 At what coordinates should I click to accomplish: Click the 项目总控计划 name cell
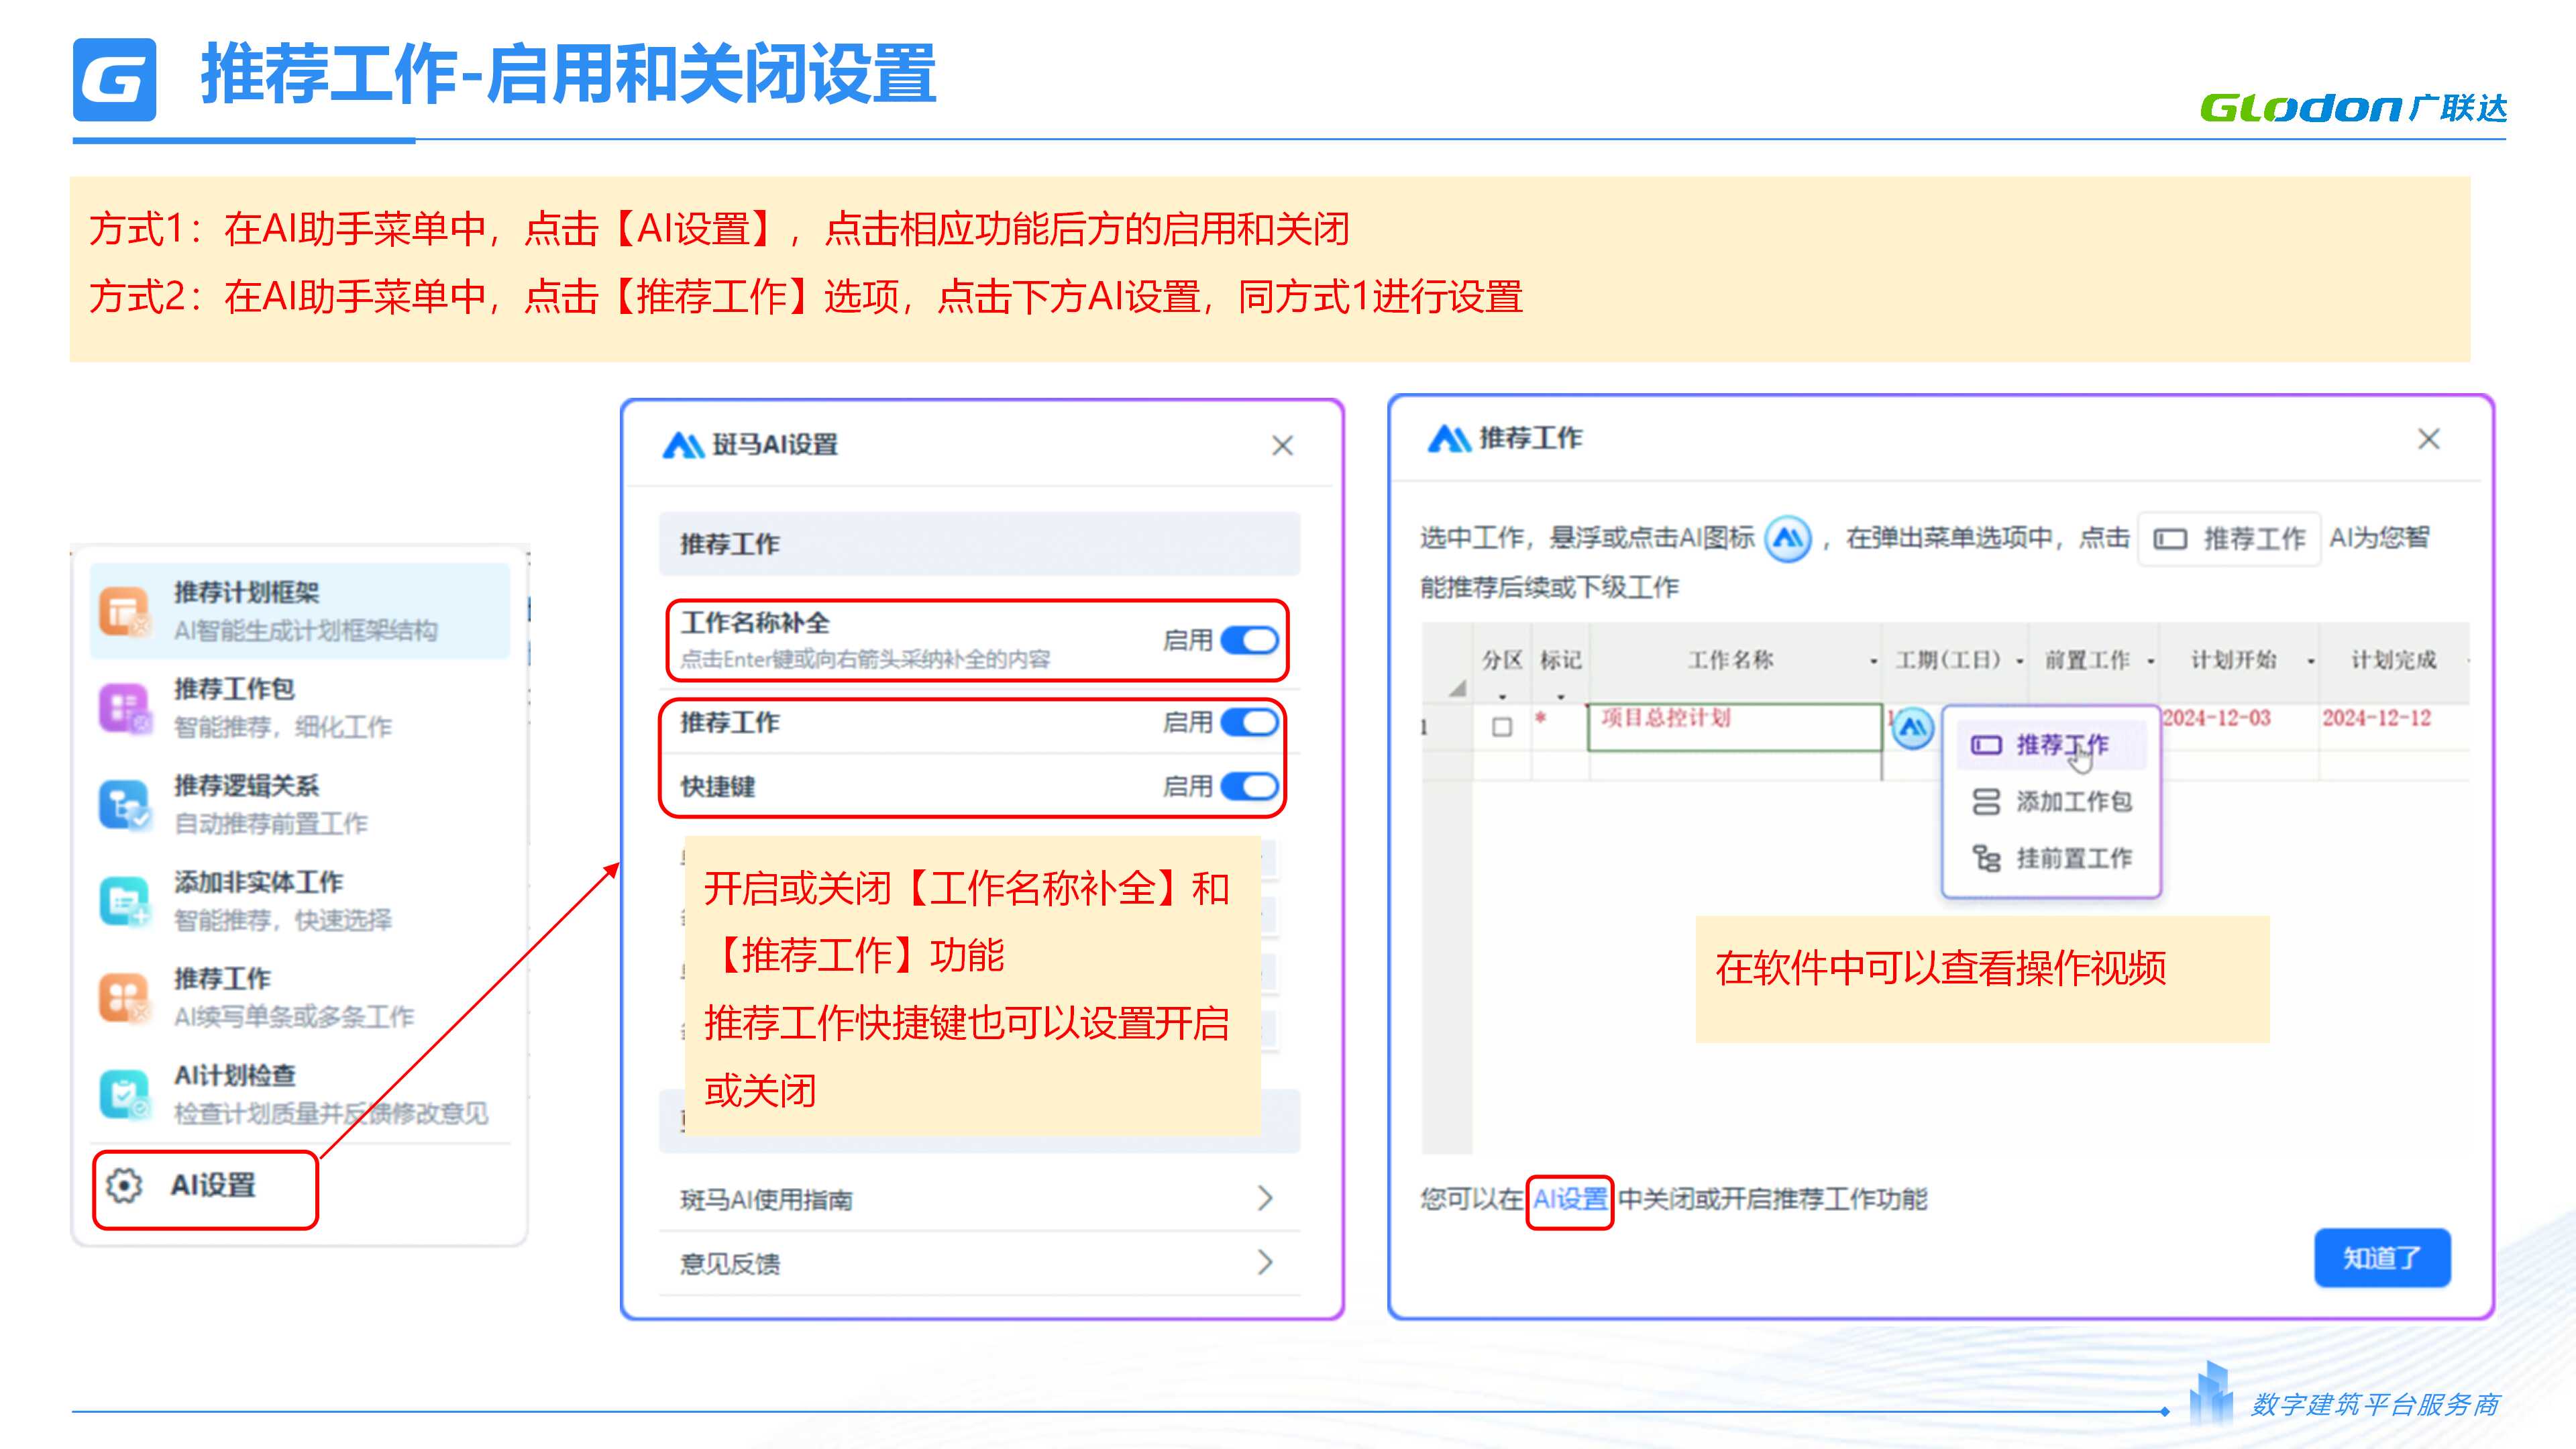[x=1735, y=727]
